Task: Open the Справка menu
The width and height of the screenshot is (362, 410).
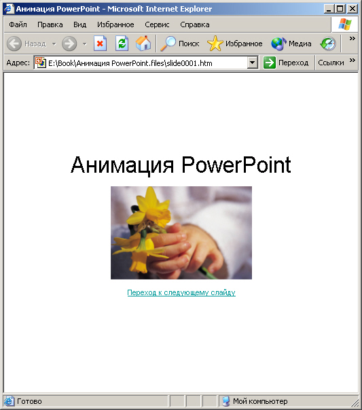Action: point(194,24)
